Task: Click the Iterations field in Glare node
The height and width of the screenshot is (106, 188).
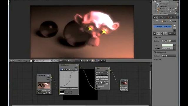Action: coord(102,77)
